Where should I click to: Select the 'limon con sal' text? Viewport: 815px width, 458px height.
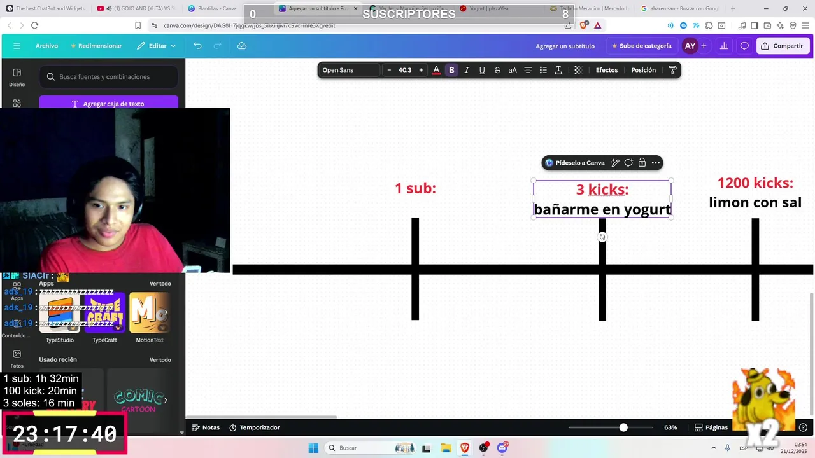[x=755, y=203]
